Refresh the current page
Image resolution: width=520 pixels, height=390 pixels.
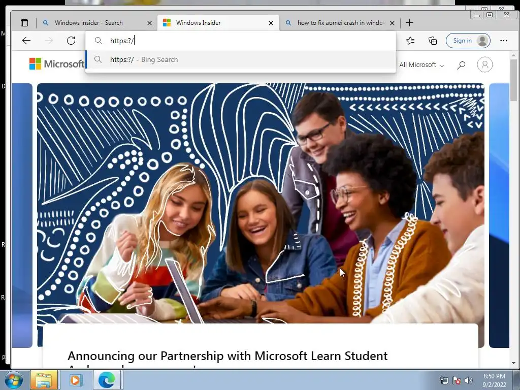pyautogui.click(x=71, y=41)
